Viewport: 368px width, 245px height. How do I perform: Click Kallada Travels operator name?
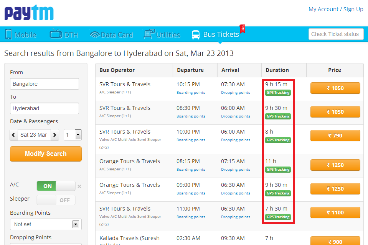[129, 241]
